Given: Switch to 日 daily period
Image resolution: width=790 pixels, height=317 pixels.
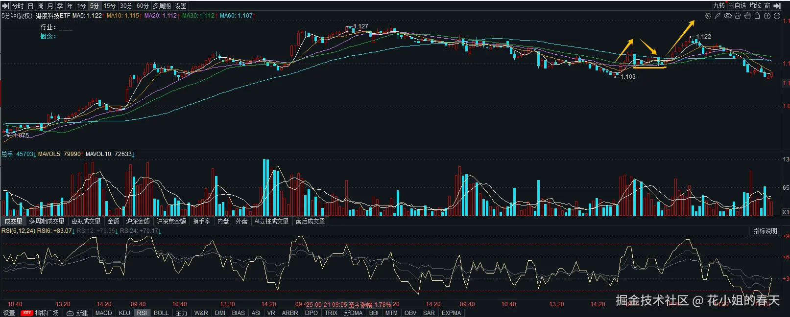Looking at the screenshot, I should 31,6.
